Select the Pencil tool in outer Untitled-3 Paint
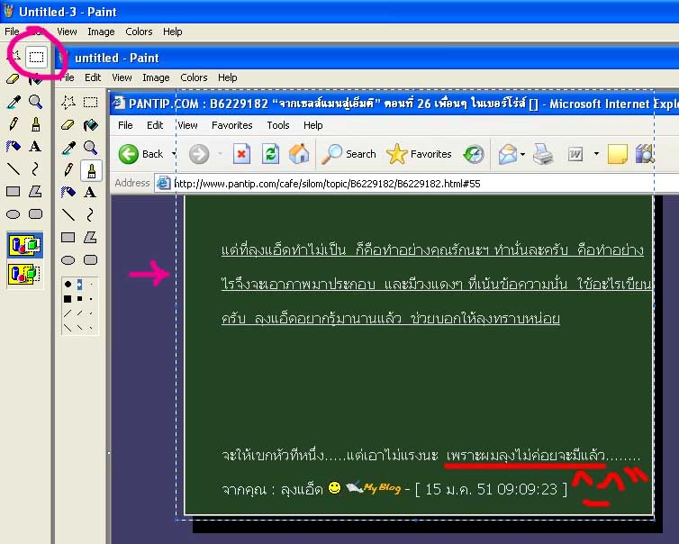 click(13, 124)
